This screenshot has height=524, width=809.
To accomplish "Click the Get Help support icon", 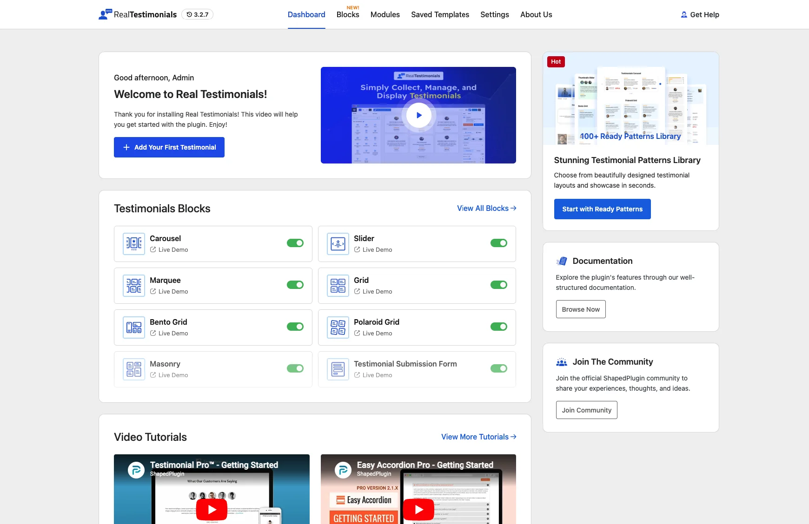I will coord(684,14).
